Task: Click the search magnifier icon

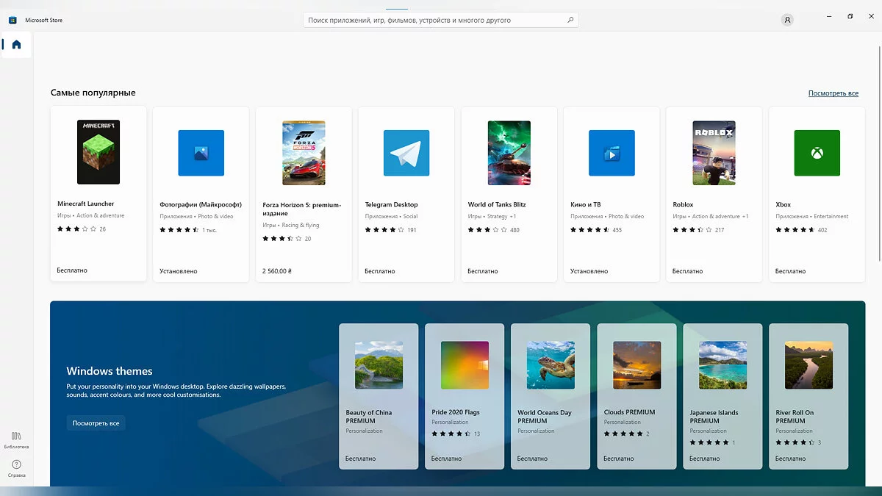Action: pos(570,20)
